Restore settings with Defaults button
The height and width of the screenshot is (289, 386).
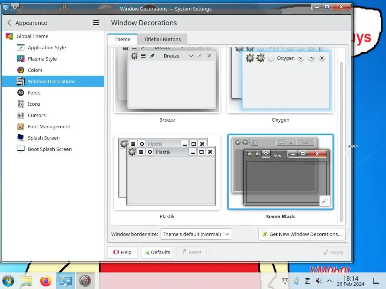point(157,252)
